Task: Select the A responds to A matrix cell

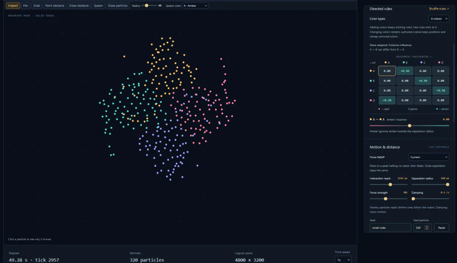Action: (x=387, y=71)
